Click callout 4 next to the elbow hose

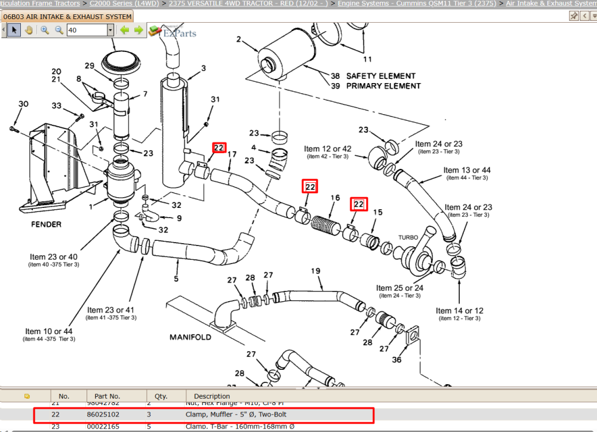tap(254, 148)
